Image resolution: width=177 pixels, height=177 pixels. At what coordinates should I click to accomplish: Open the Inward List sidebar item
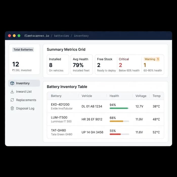pyautogui.click(x=24, y=92)
